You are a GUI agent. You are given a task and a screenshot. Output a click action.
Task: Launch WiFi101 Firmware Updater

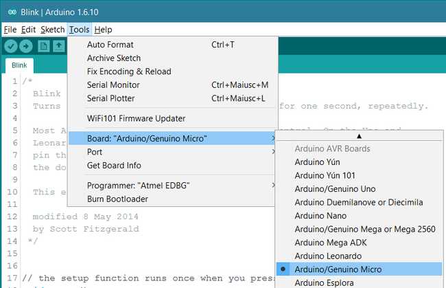(136, 118)
